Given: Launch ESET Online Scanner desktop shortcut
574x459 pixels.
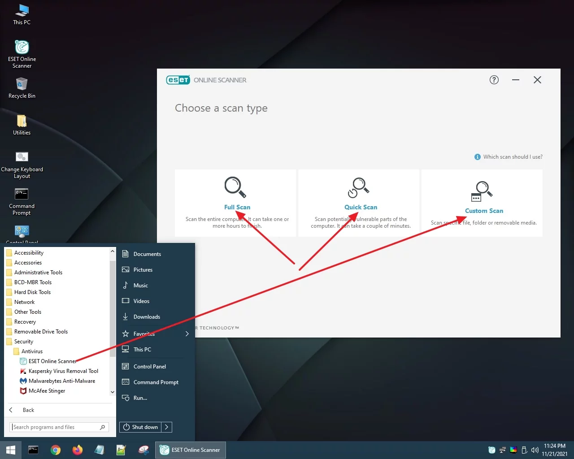Looking at the screenshot, I should point(22,54).
